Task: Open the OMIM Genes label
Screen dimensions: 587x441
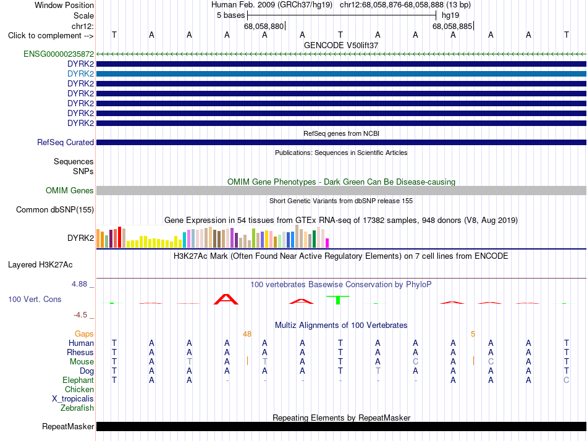Action: click(x=69, y=191)
